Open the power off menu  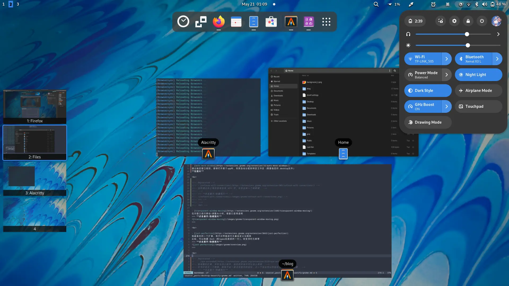click(x=482, y=21)
